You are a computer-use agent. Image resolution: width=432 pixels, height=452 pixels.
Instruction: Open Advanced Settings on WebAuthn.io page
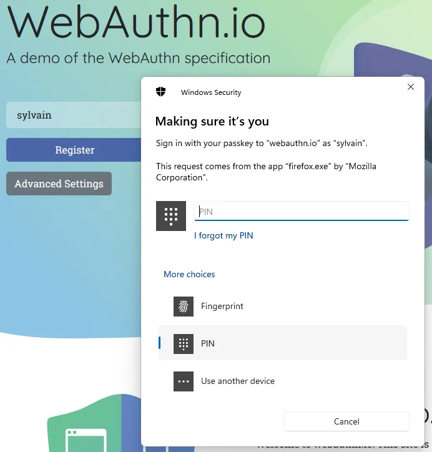[59, 184]
